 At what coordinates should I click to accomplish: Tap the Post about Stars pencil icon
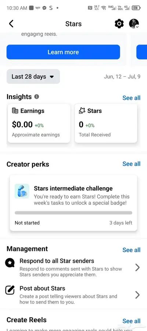(x=10, y=290)
